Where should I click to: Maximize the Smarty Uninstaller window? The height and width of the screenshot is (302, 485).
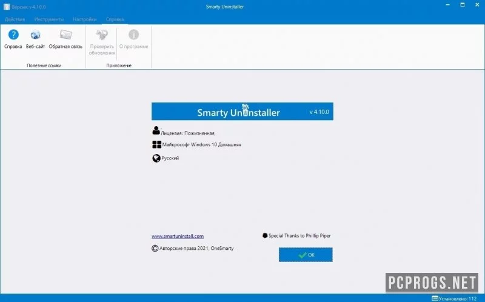(463, 5)
